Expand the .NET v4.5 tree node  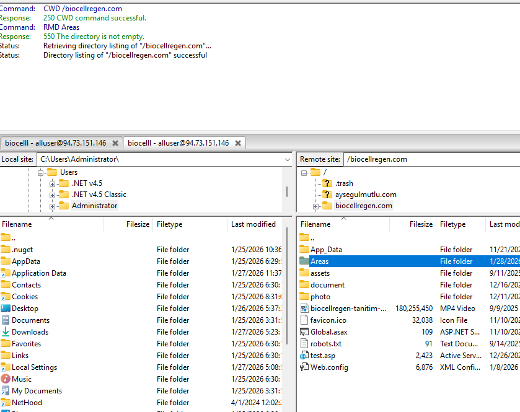coord(52,184)
